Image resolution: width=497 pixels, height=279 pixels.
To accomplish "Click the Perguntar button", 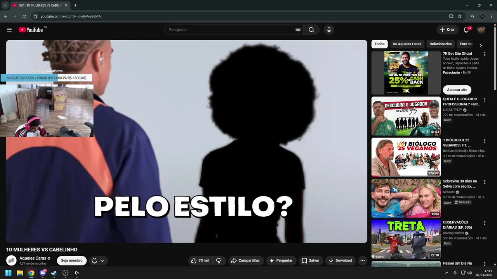I will (x=281, y=261).
